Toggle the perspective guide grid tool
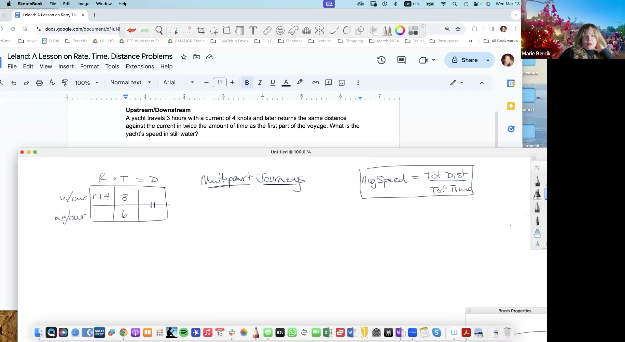The height and width of the screenshot is (342, 625). point(306,31)
